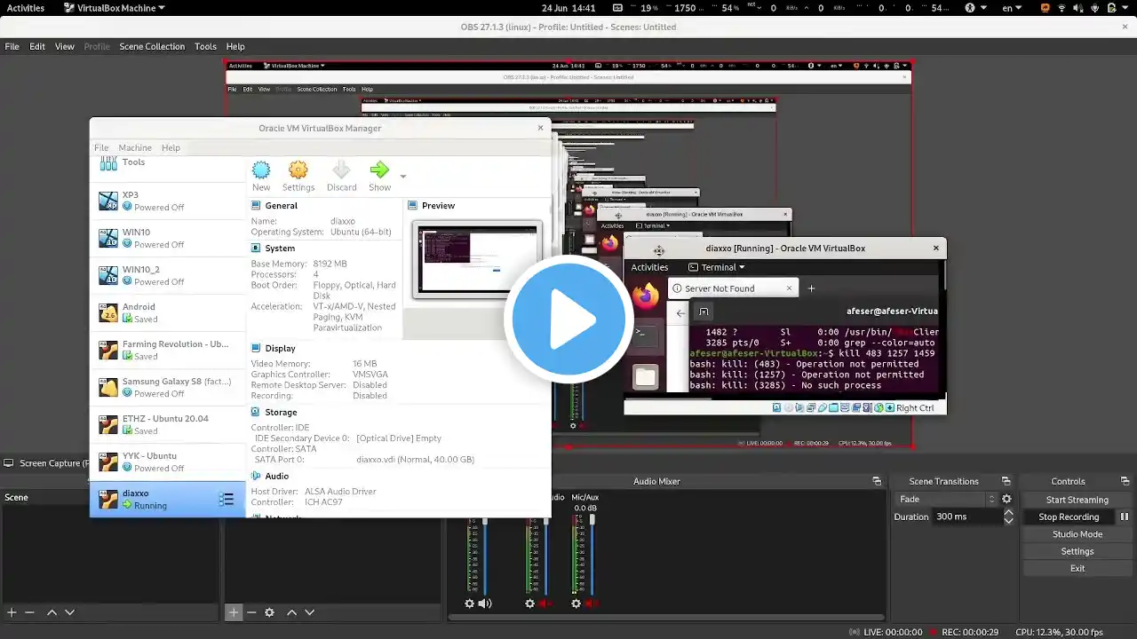Open Mic/Aux channel settings gear
The height and width of the screenshot is (639, 1137).
click(576, 603)
